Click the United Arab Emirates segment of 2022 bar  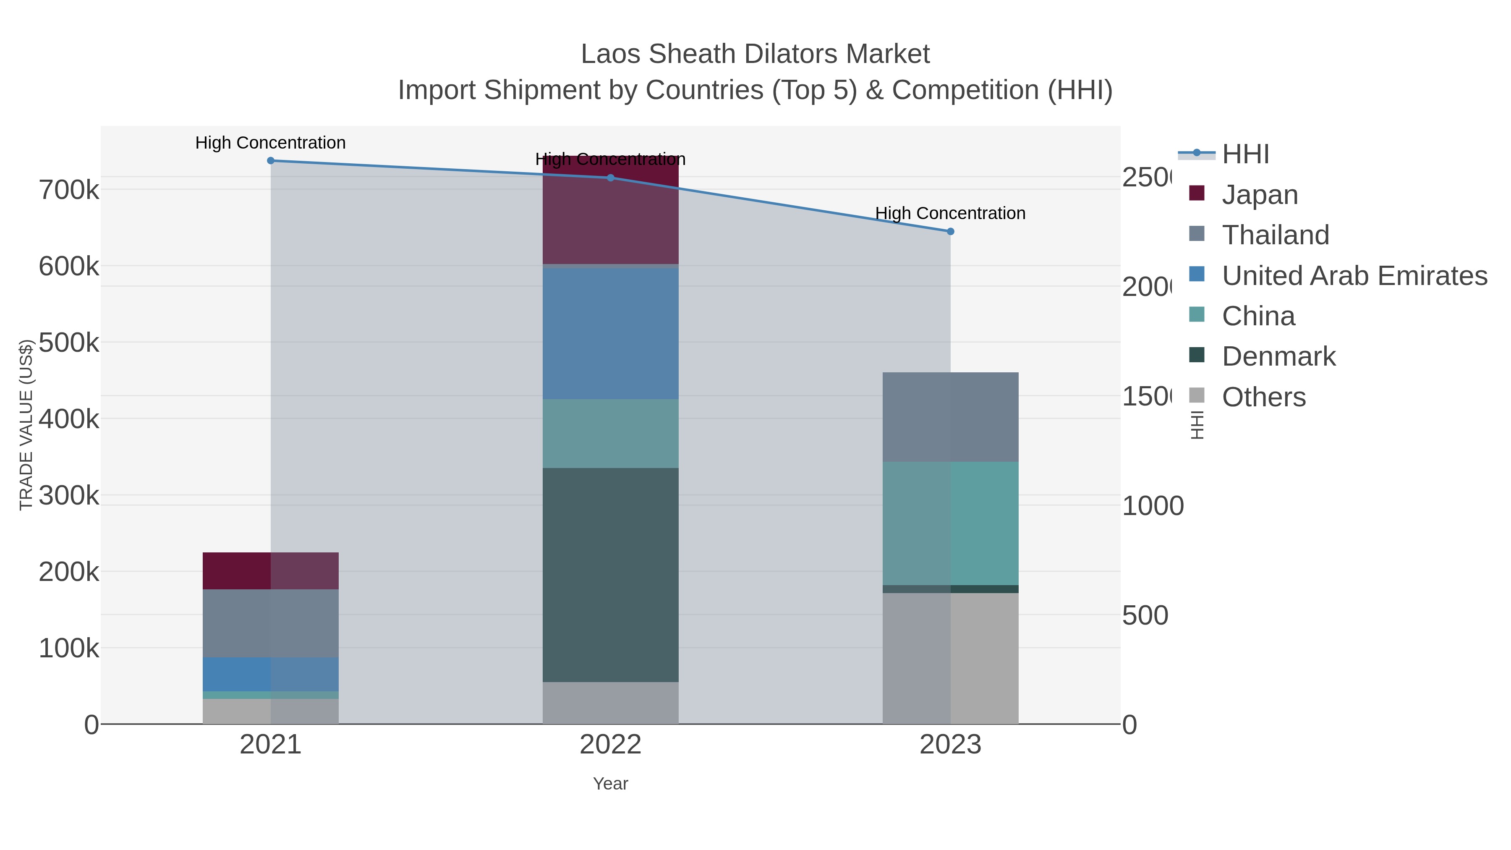[611, 334]
